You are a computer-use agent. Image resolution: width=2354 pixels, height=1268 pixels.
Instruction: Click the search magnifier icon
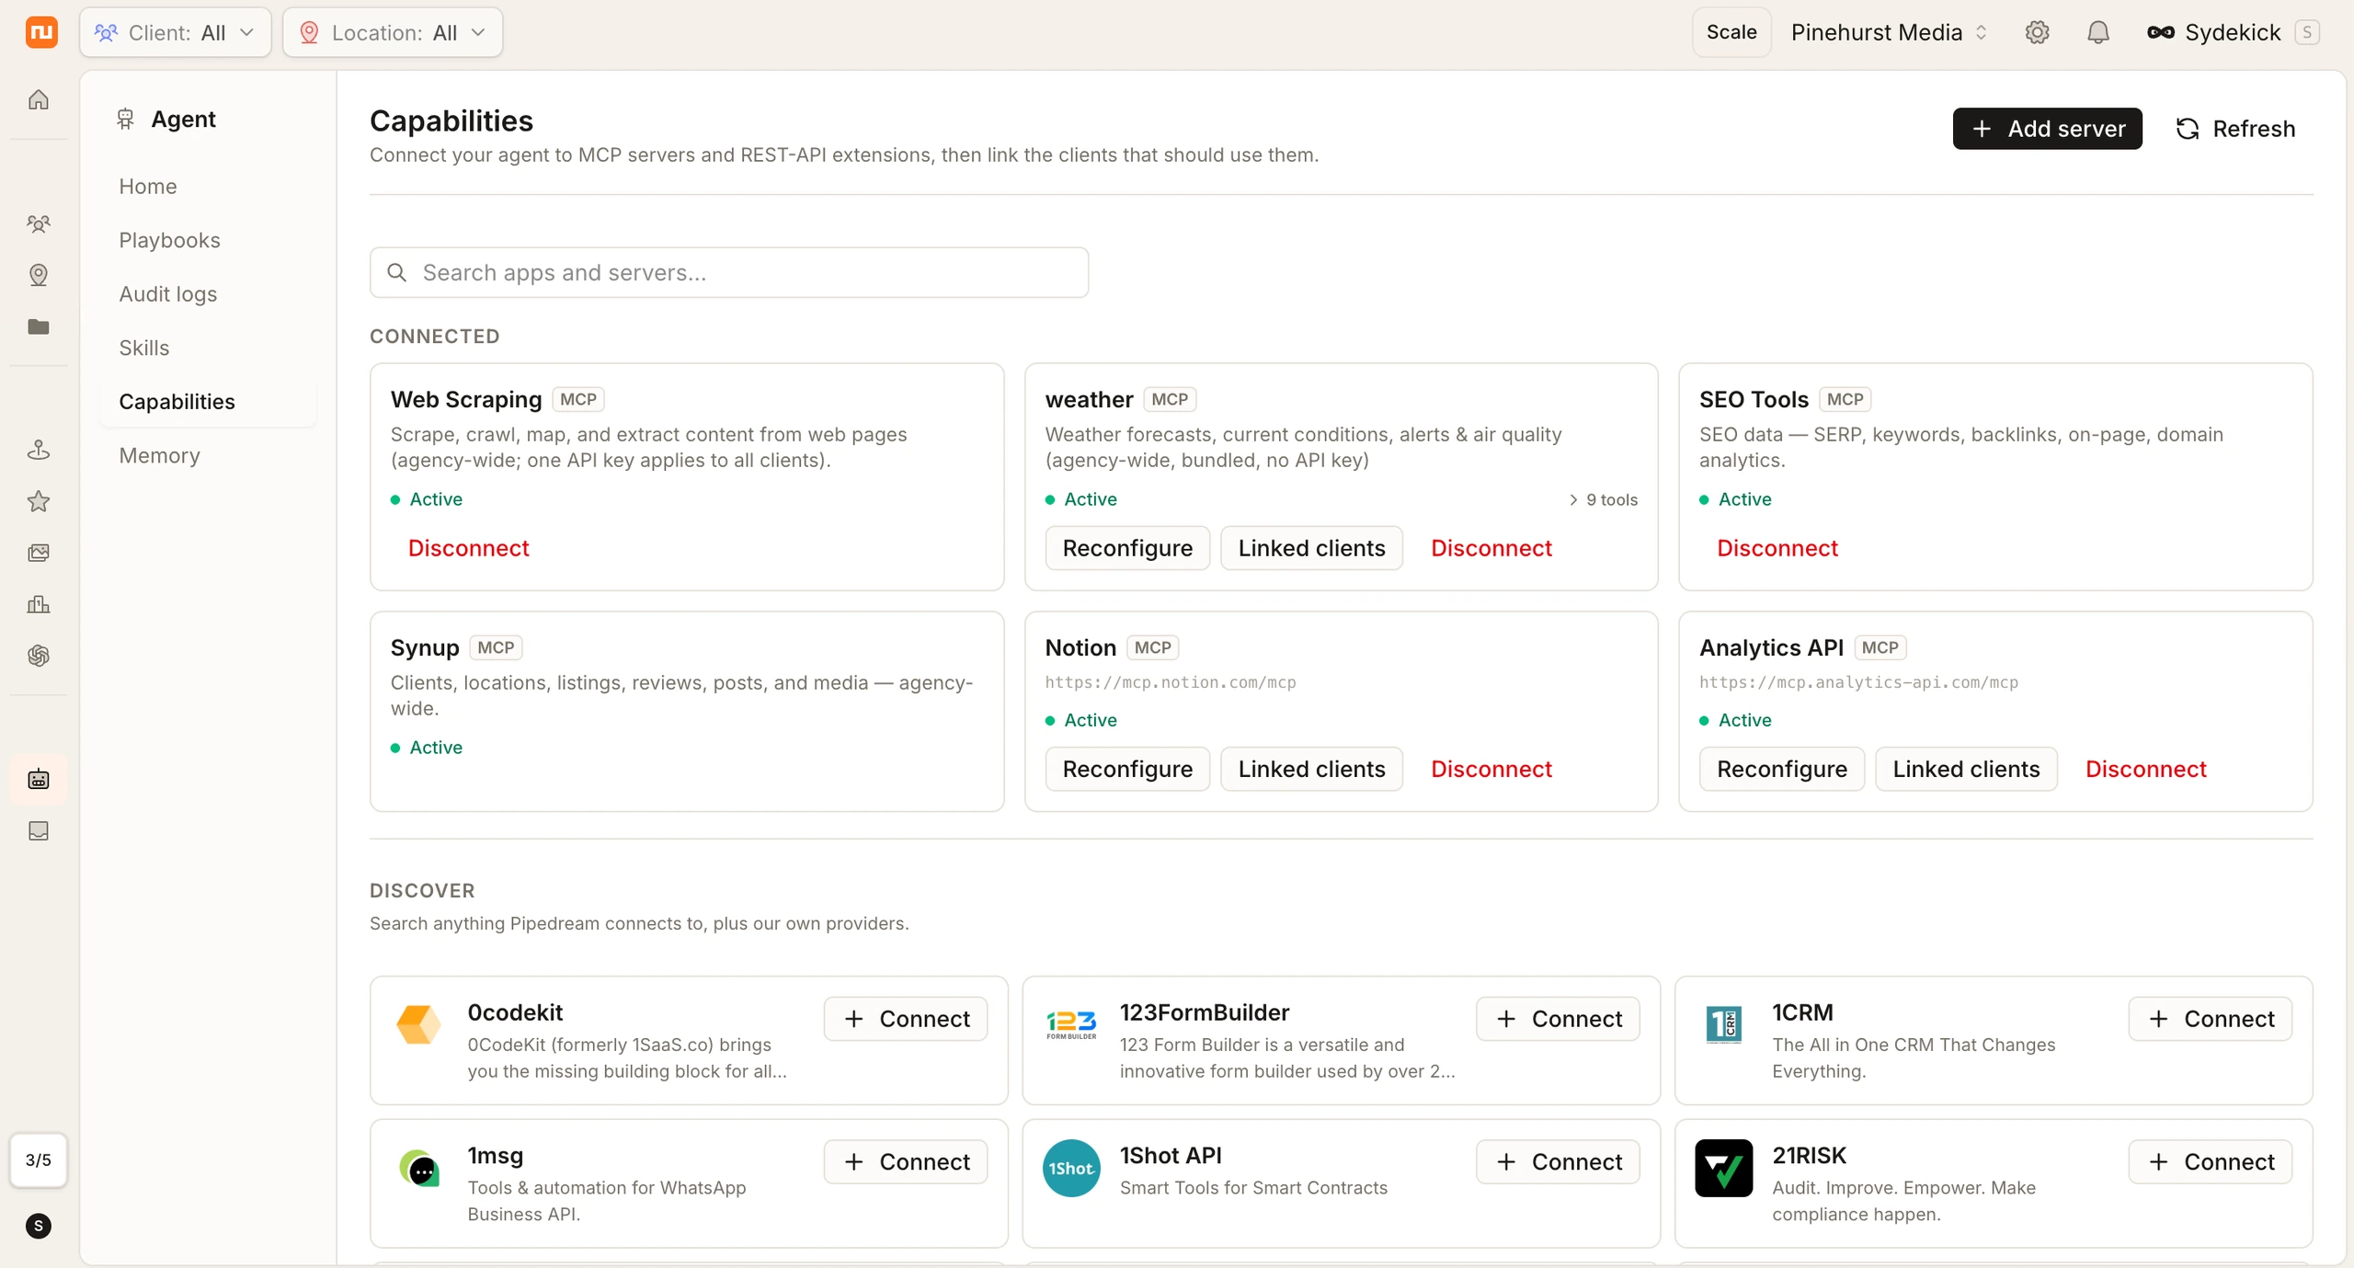(x=397, y=272)
